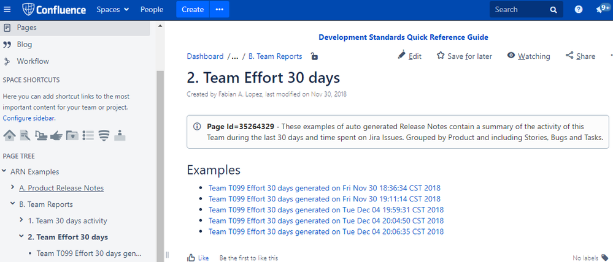Click the sidebar scrollbar up arrow

160,26
